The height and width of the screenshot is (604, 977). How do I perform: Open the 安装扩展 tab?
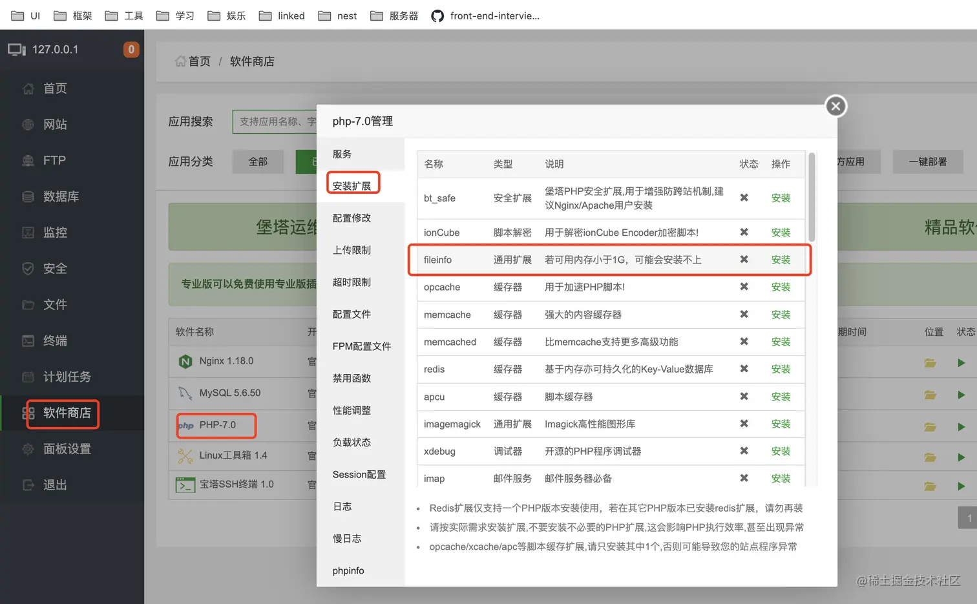click(x=361, y=186)
